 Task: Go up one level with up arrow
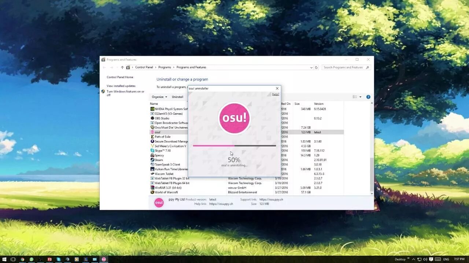122,67
